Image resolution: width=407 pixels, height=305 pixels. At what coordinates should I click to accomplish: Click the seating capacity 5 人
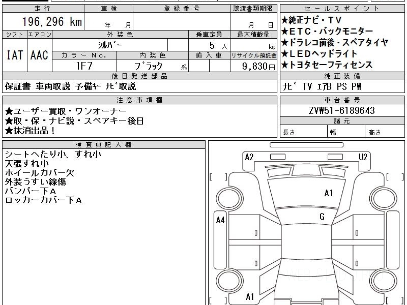218,45
